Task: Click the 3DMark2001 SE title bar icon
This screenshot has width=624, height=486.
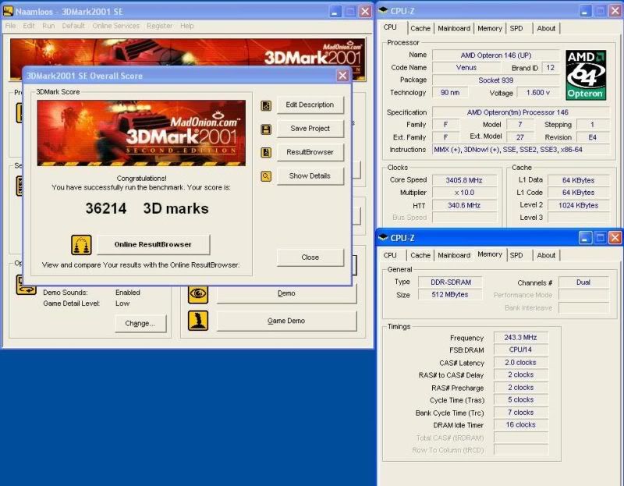Action: tap(8, 11)
